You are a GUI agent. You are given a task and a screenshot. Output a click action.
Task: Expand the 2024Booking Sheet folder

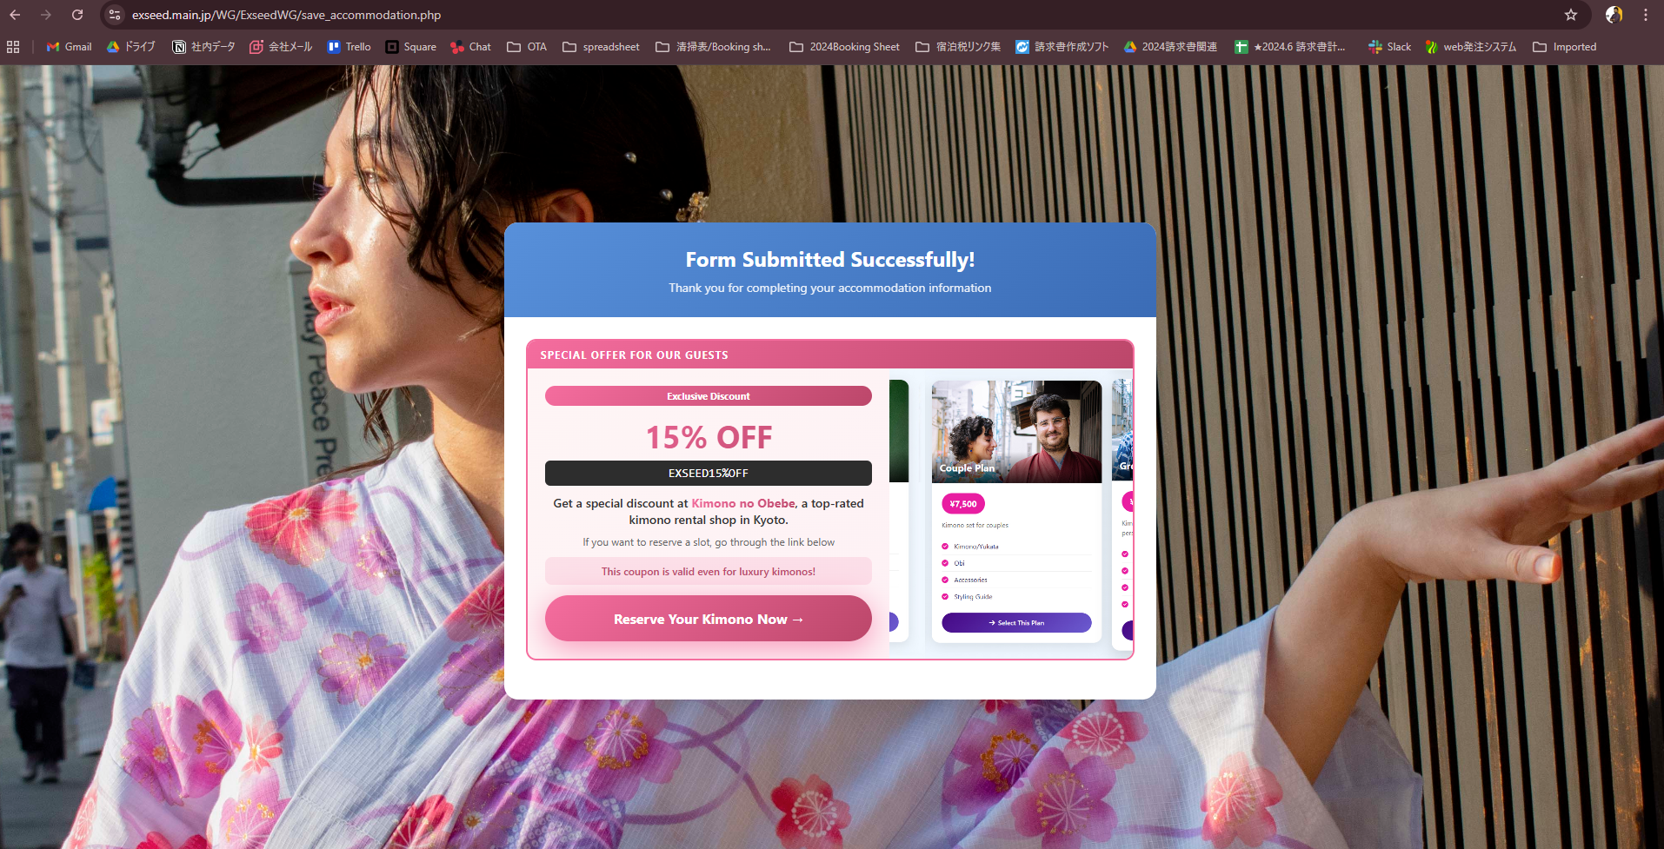click(844, 47)
